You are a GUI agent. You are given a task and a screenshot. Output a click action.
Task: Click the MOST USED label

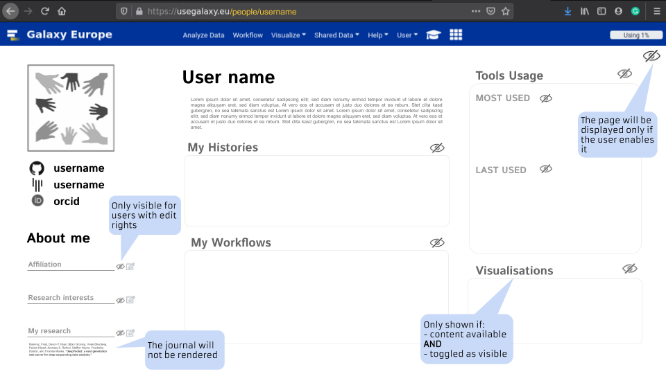503,98
